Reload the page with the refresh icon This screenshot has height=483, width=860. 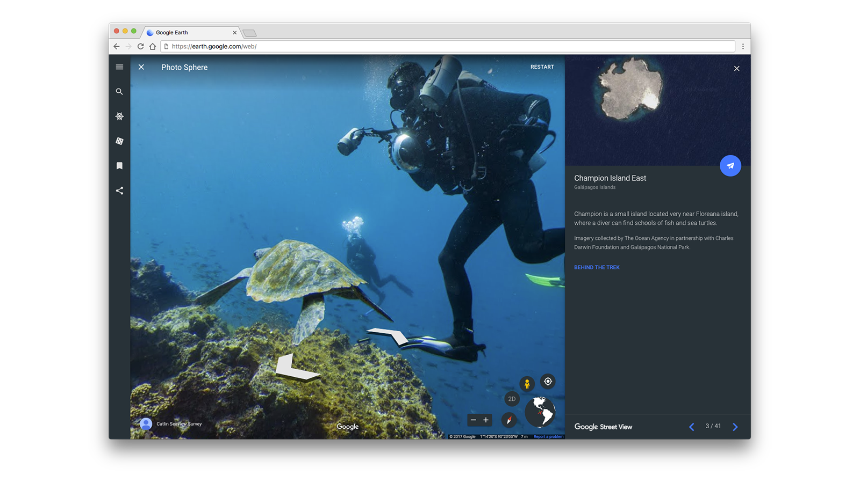(x=140, y=47)
